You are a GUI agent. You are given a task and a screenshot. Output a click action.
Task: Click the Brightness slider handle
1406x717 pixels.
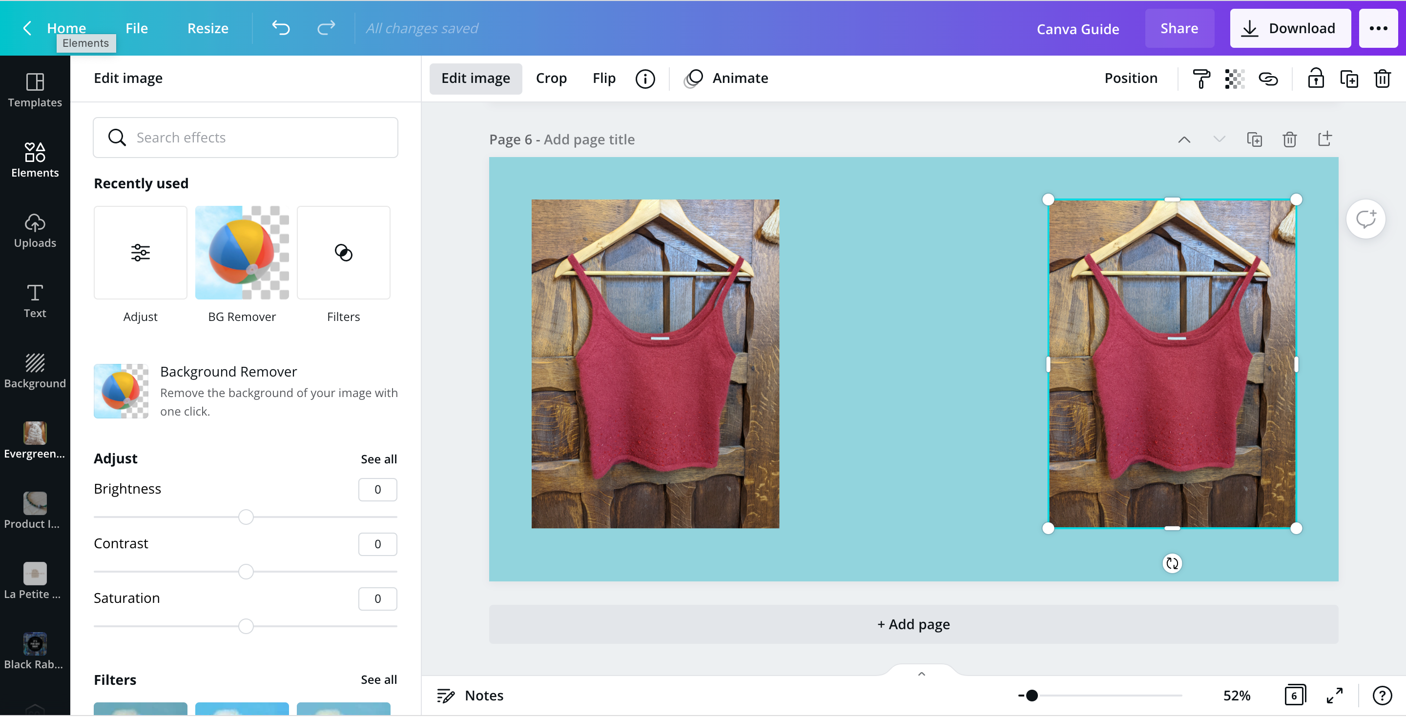pos(246,517)
